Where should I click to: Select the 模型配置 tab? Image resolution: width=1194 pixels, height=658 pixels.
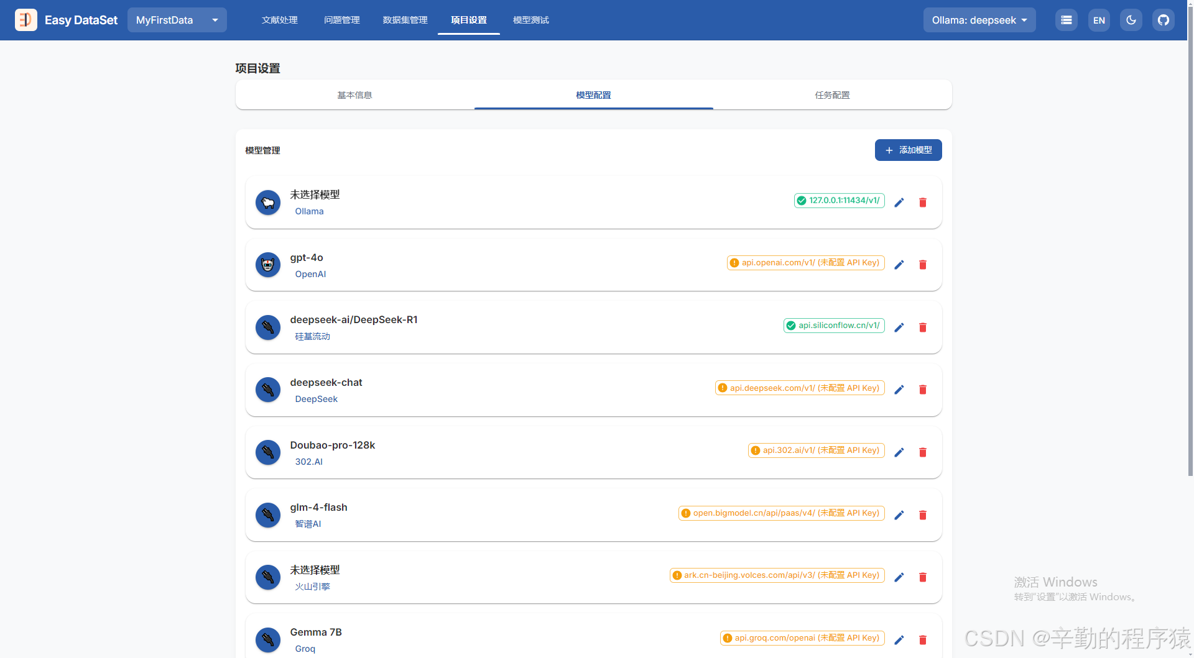pos(594,95)
